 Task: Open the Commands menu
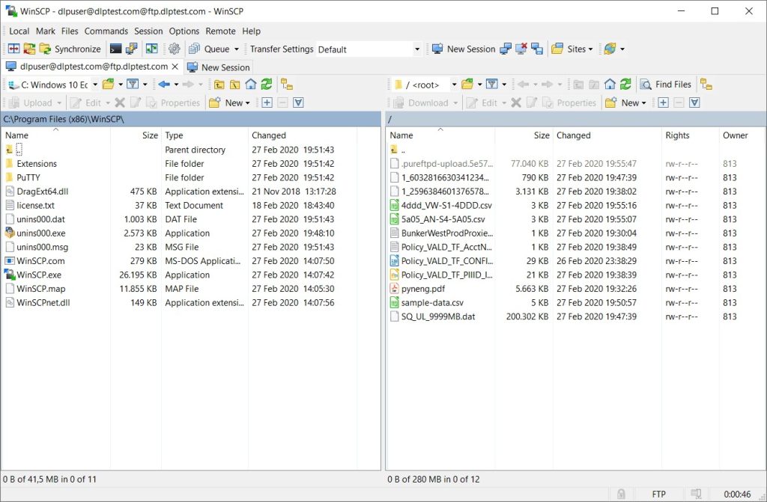pos(106,31)
